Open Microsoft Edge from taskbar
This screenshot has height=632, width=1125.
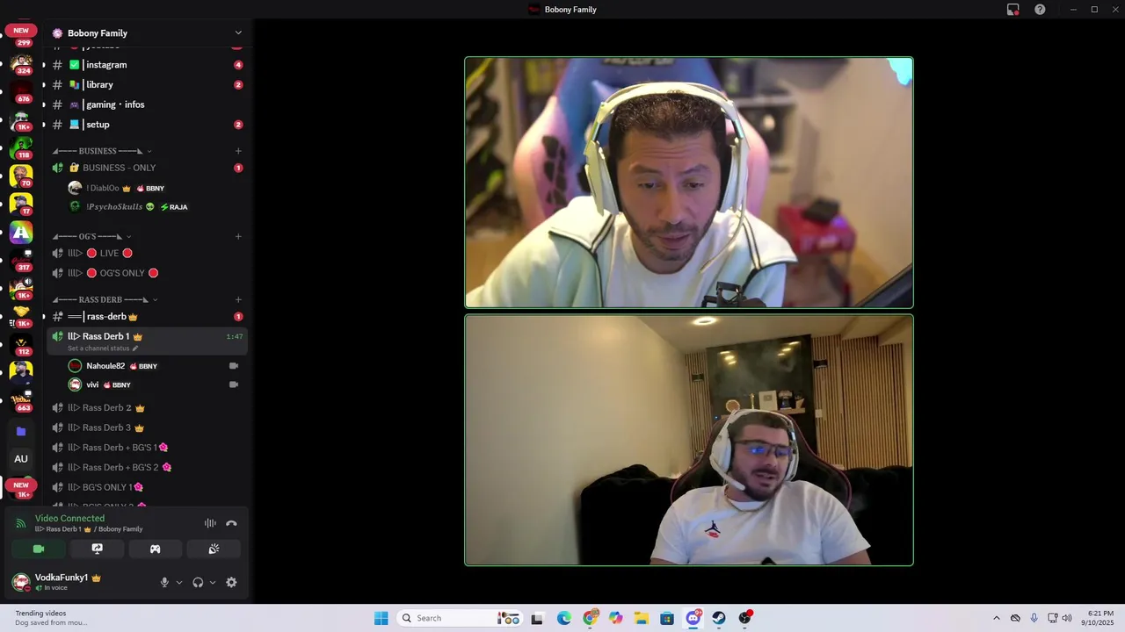563,618
